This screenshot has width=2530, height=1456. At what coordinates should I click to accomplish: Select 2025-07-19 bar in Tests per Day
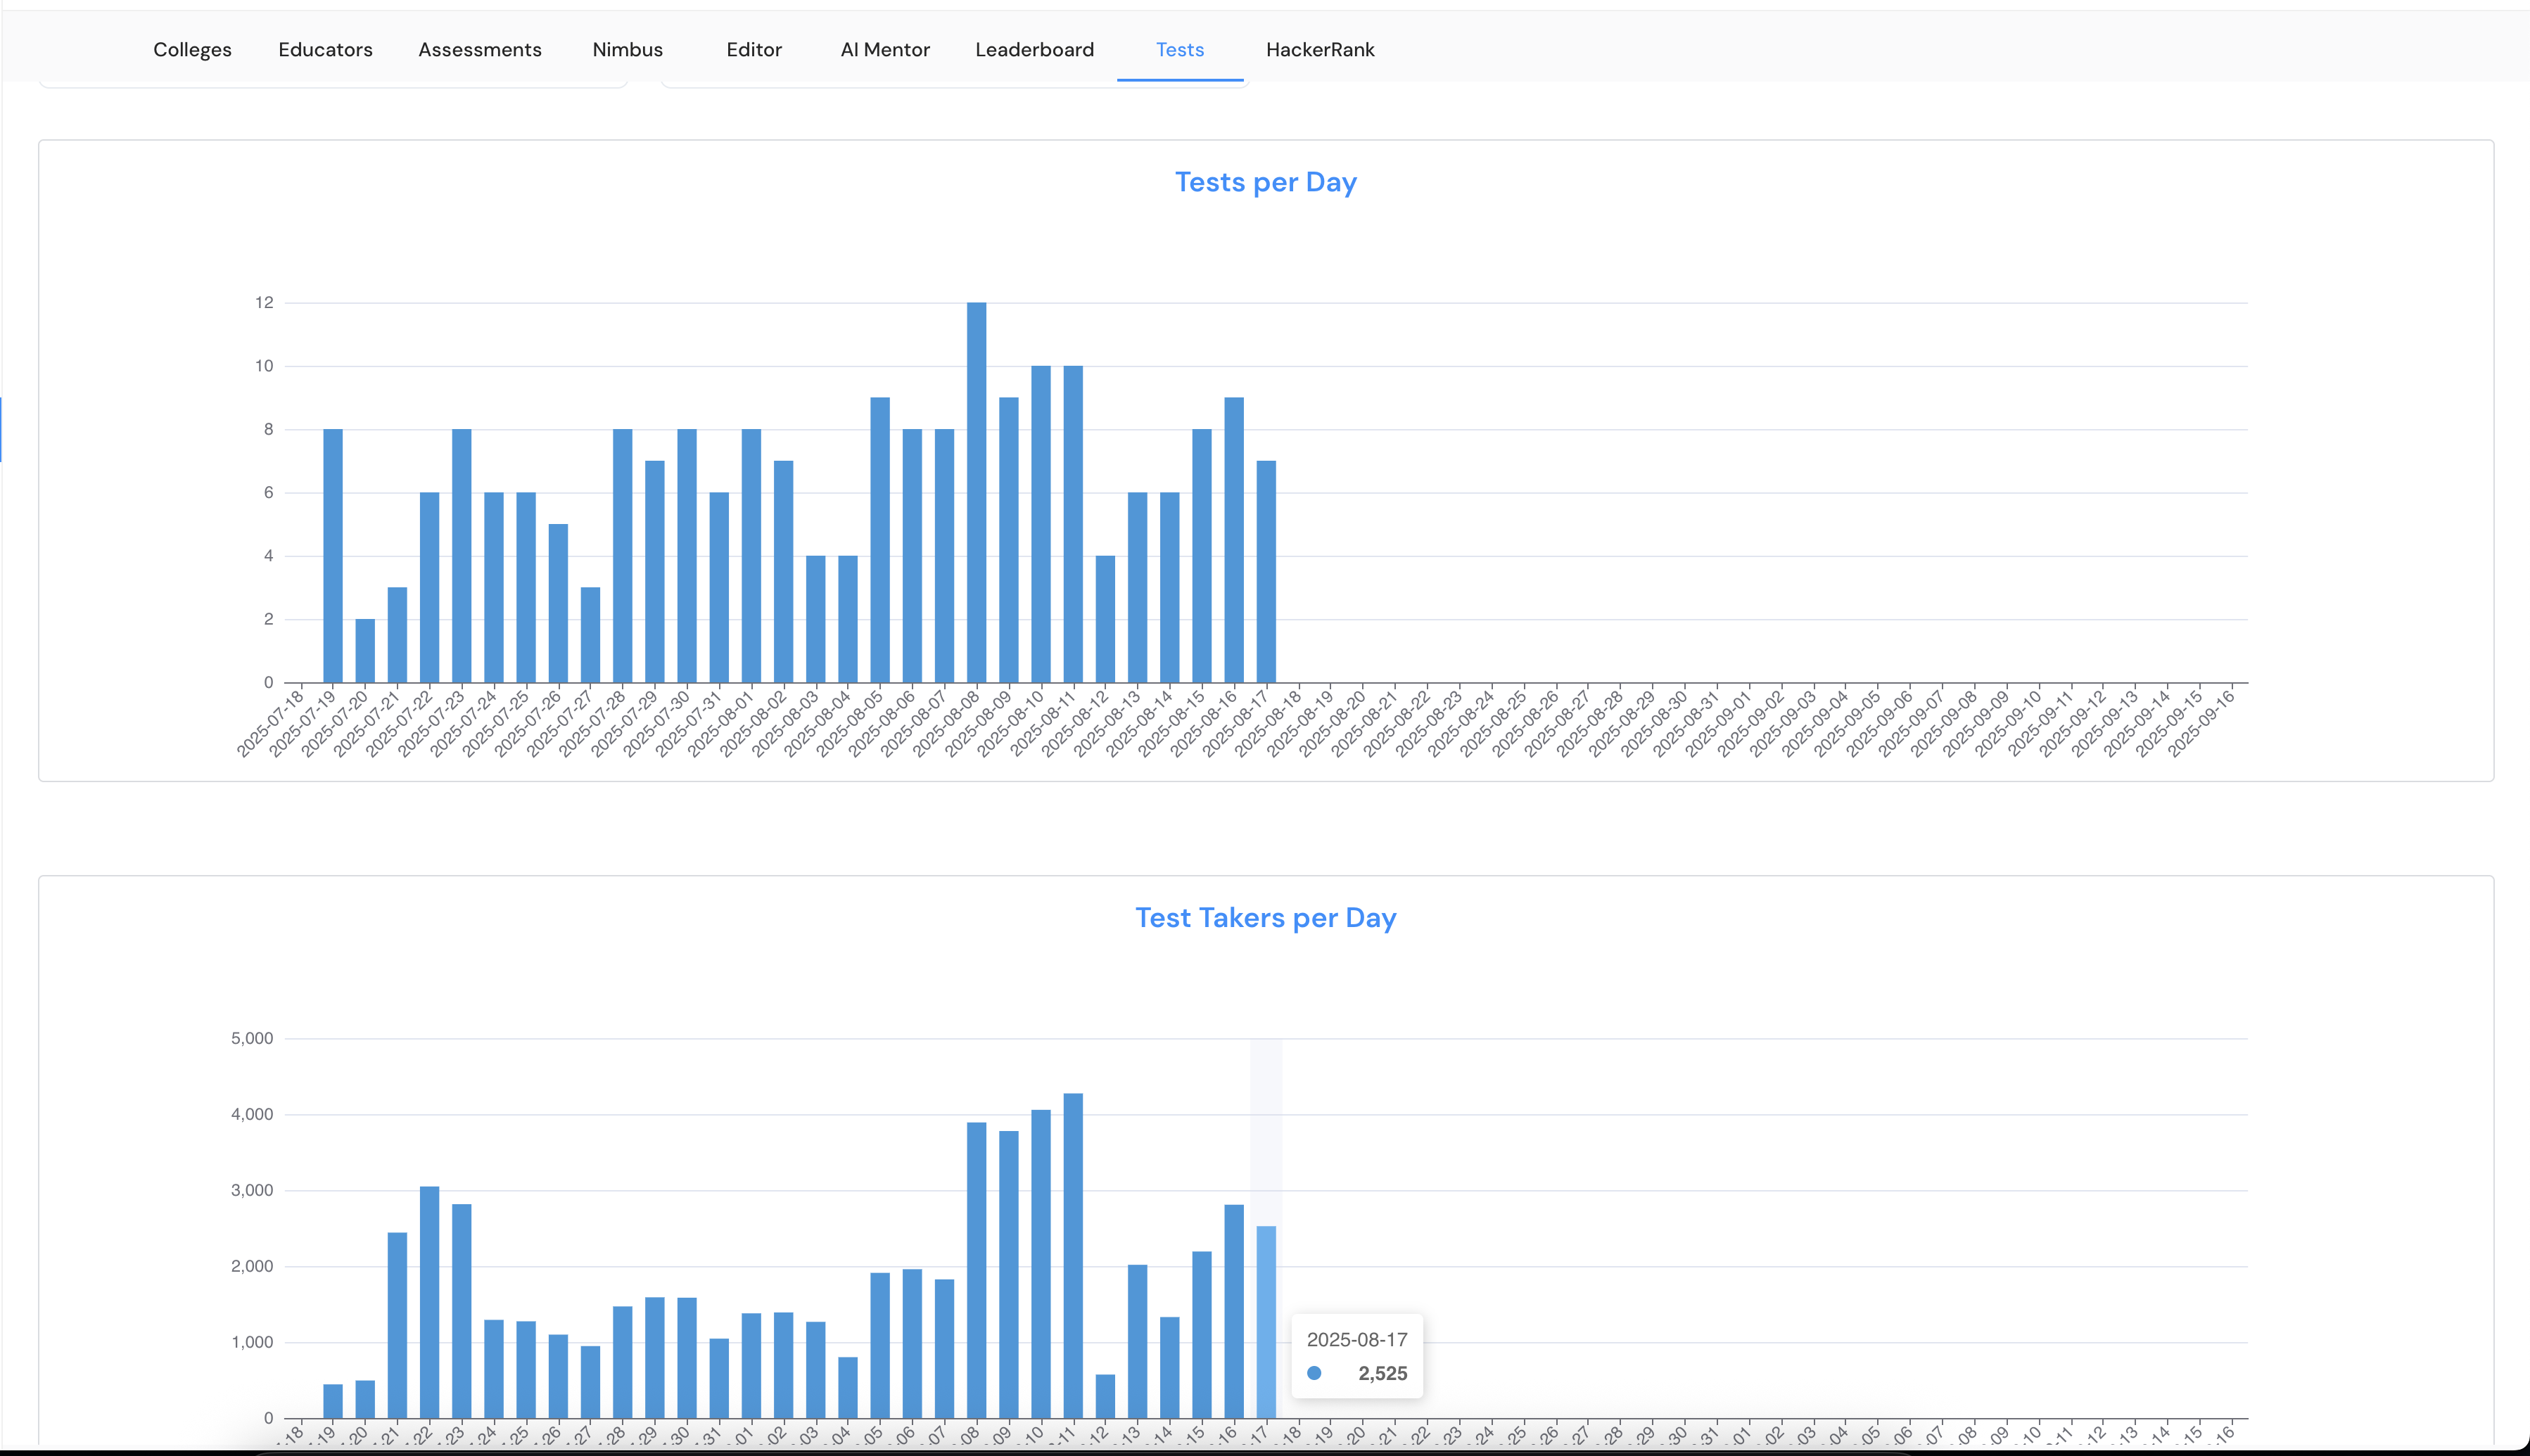click(333, 556)
